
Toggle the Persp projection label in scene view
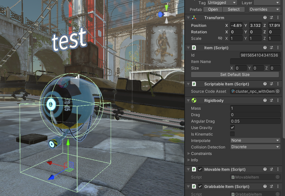pos(166,31)
